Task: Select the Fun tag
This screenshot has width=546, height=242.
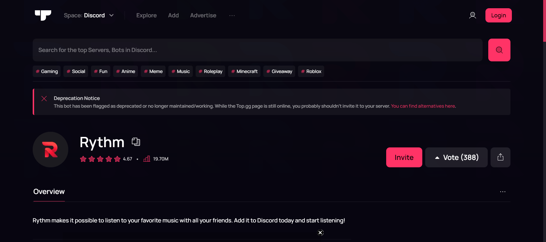Action: click(x=101, y=71)
